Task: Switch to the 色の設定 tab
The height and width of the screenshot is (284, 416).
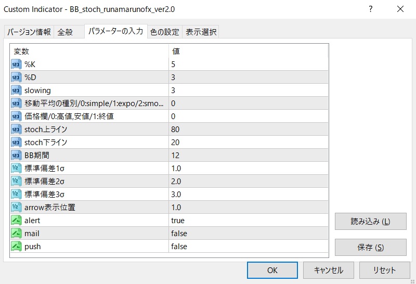Action: click(x=164, y=32)
